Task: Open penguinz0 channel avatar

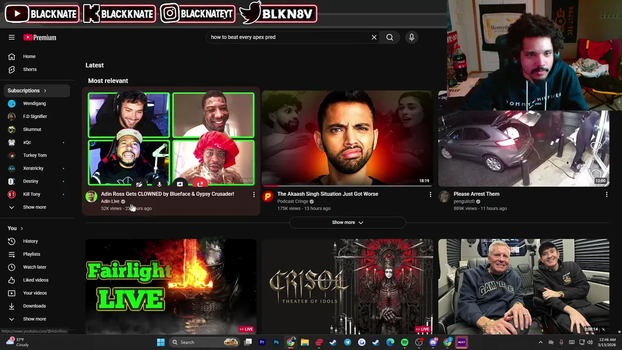Action: click(x=444, y=196)
